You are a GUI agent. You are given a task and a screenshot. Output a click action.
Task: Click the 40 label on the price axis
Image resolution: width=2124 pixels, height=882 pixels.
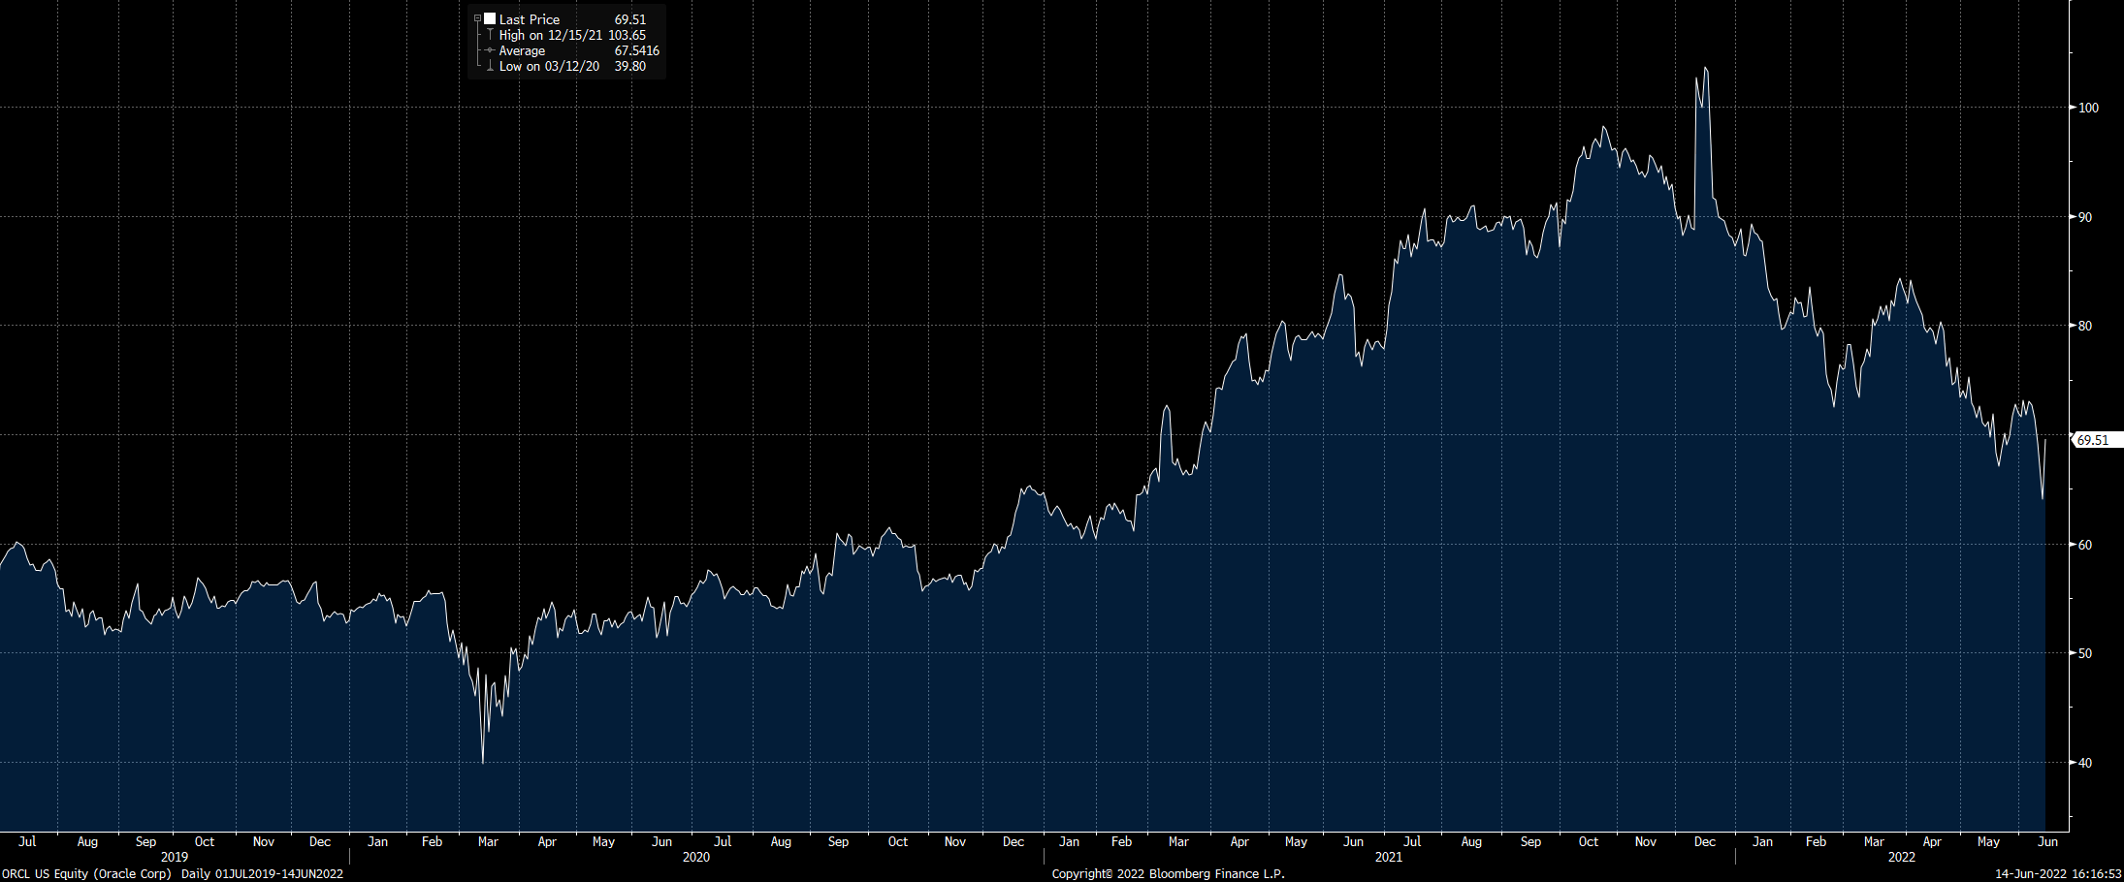2084,763
